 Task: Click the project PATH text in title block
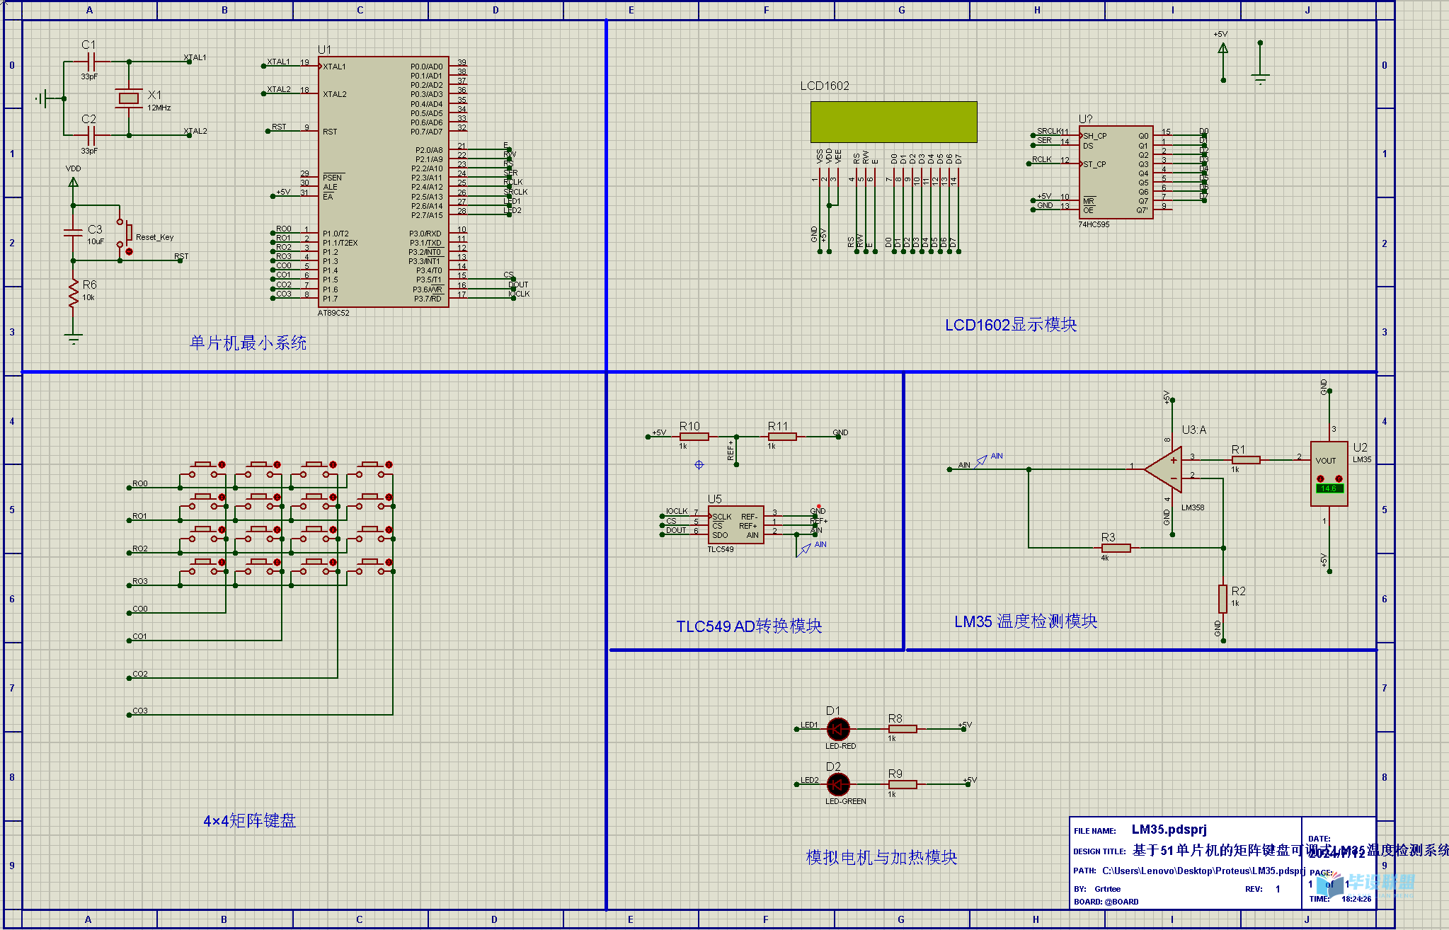click(1203, 871)
